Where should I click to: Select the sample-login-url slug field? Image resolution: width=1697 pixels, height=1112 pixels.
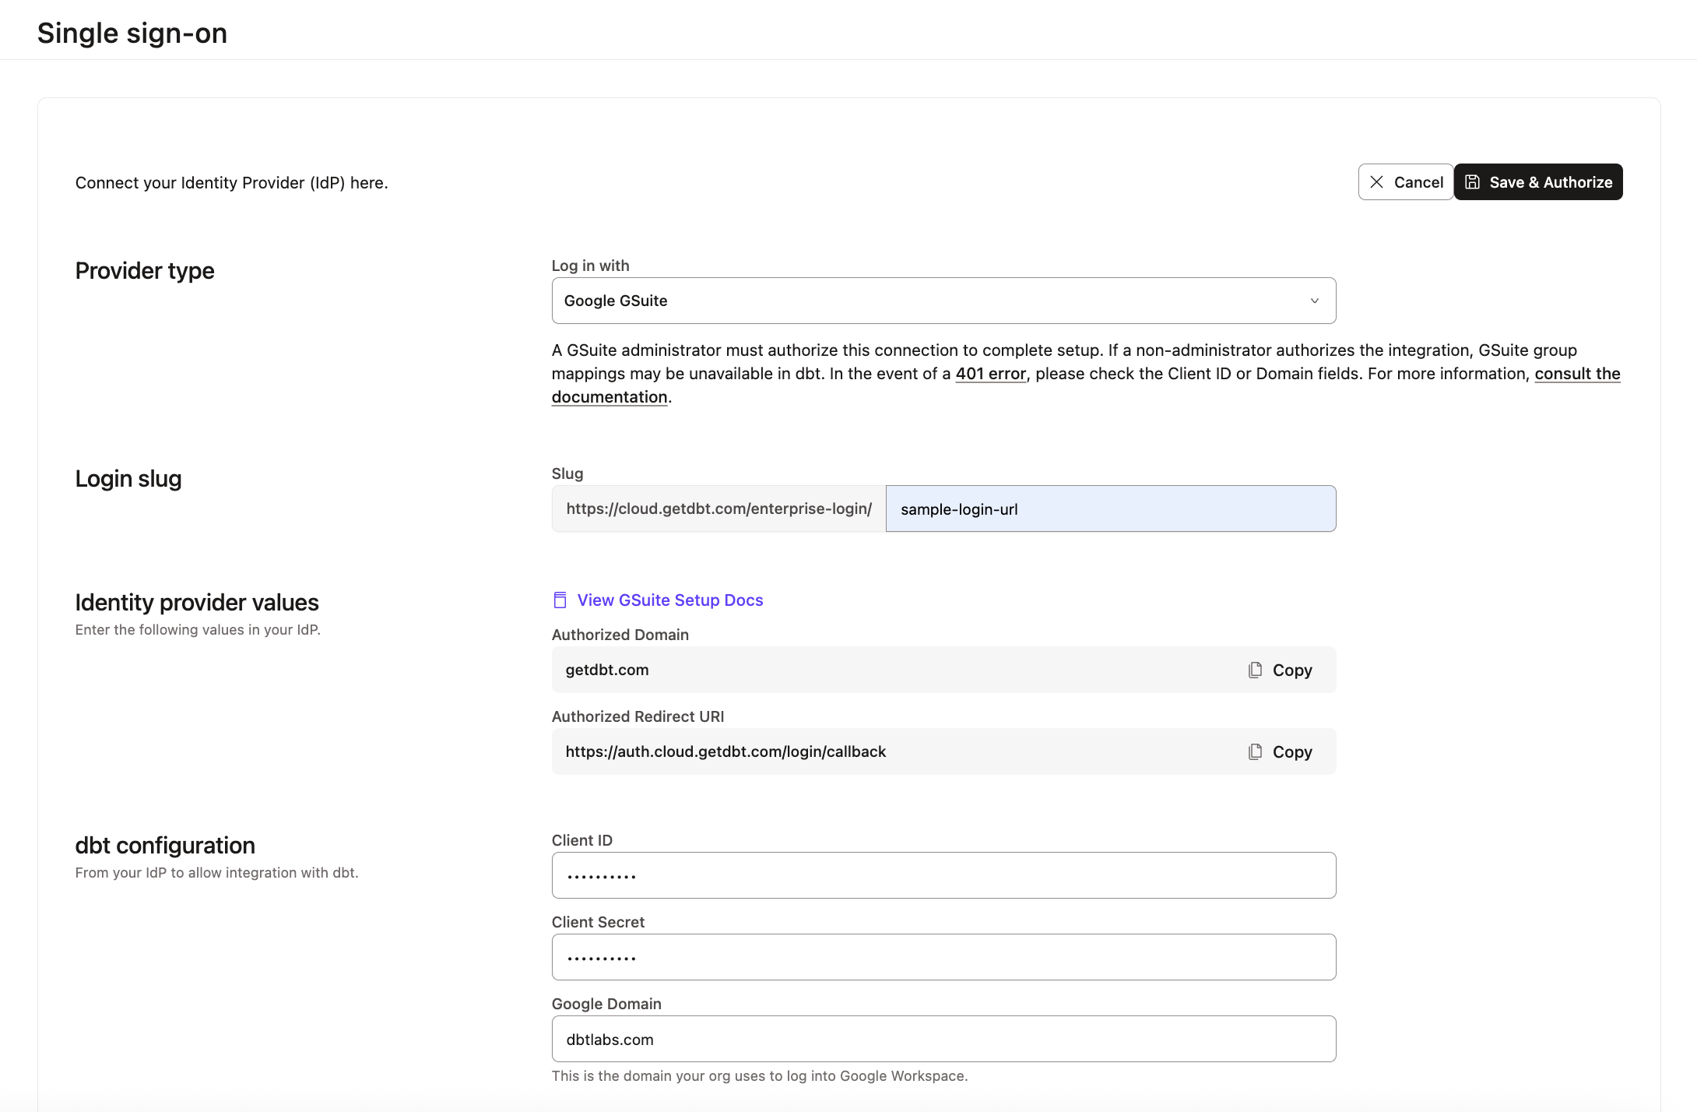click(1110, 508)
